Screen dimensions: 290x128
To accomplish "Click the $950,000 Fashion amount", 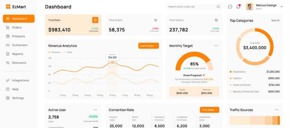I will pos(274,78).
